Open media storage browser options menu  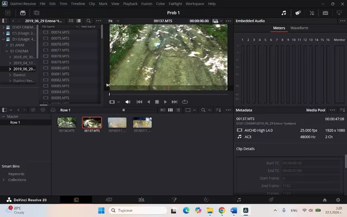(x=99, y=21)
